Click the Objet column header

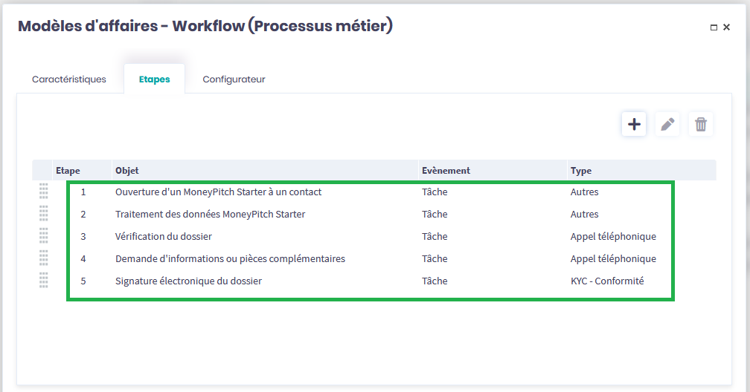pyautogui.click(x=127, y=171)
